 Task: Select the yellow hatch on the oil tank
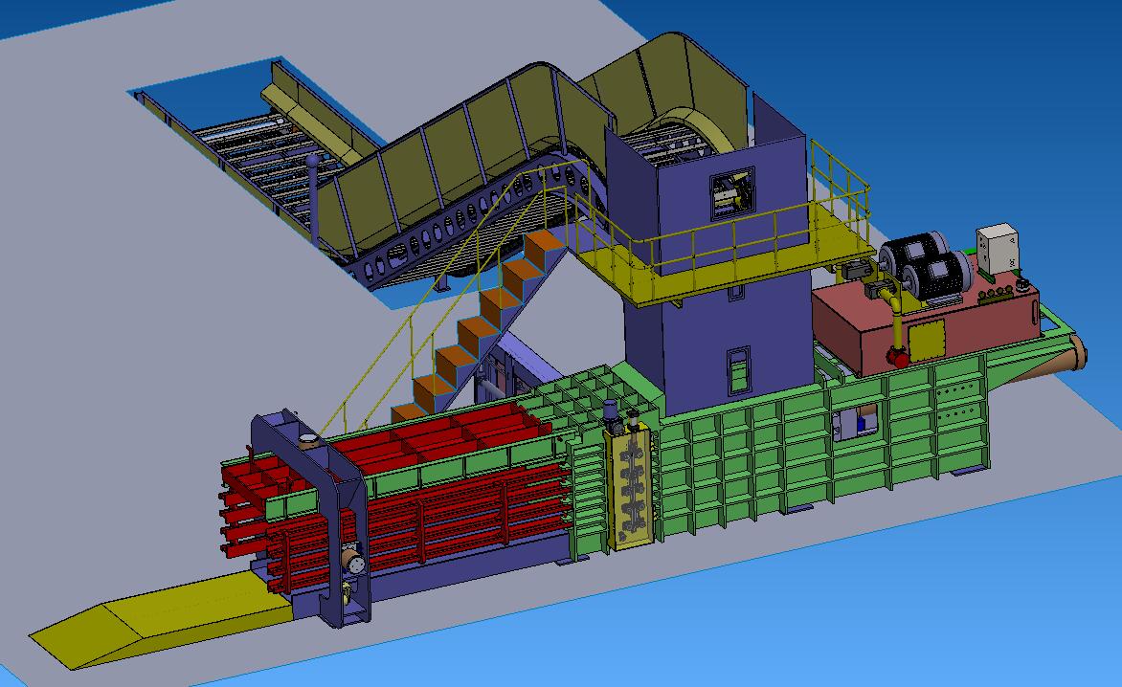(x=928, y=340)
